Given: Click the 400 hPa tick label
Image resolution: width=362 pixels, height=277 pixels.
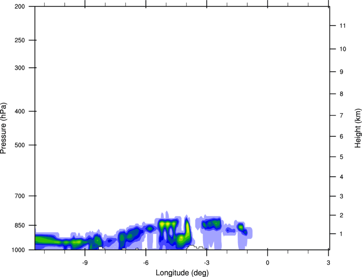Looking at the screenshot, I should pyautogui.click(x=20, y=112).
